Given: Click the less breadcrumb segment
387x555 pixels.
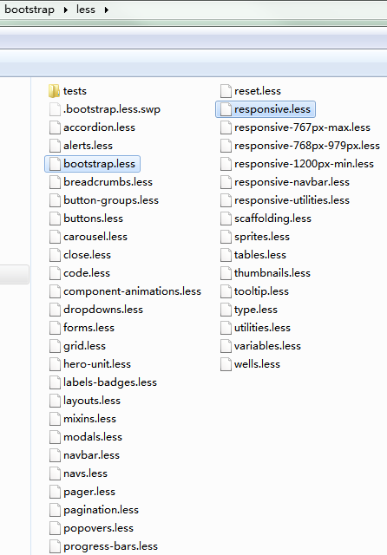Looking at the screenshot, I should (86, 10).
